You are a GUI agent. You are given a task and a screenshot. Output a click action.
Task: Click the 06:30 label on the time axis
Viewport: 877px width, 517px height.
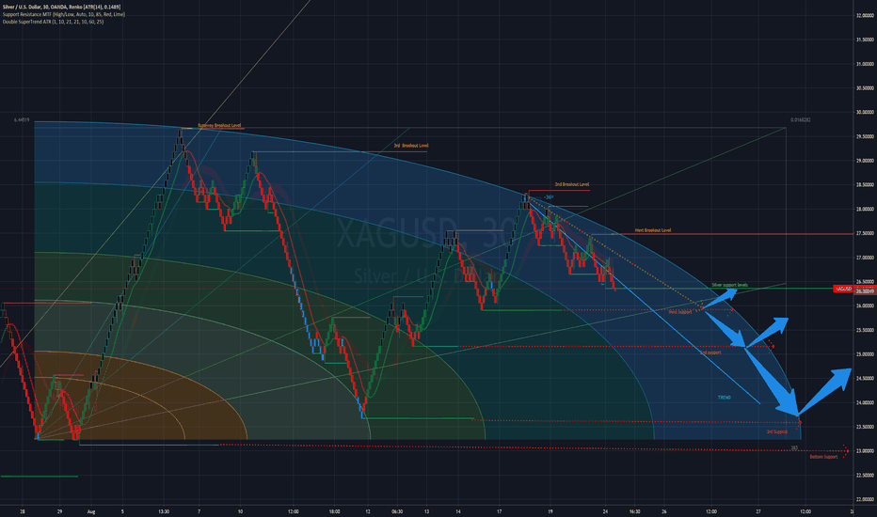click(x=397, y=511)
